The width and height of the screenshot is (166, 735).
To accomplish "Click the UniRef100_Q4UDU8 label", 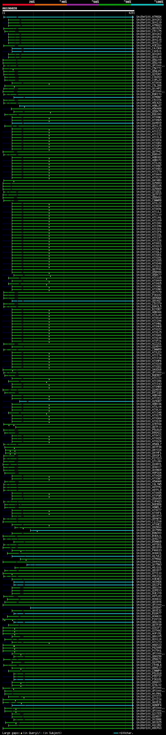I will click(149, 369).
